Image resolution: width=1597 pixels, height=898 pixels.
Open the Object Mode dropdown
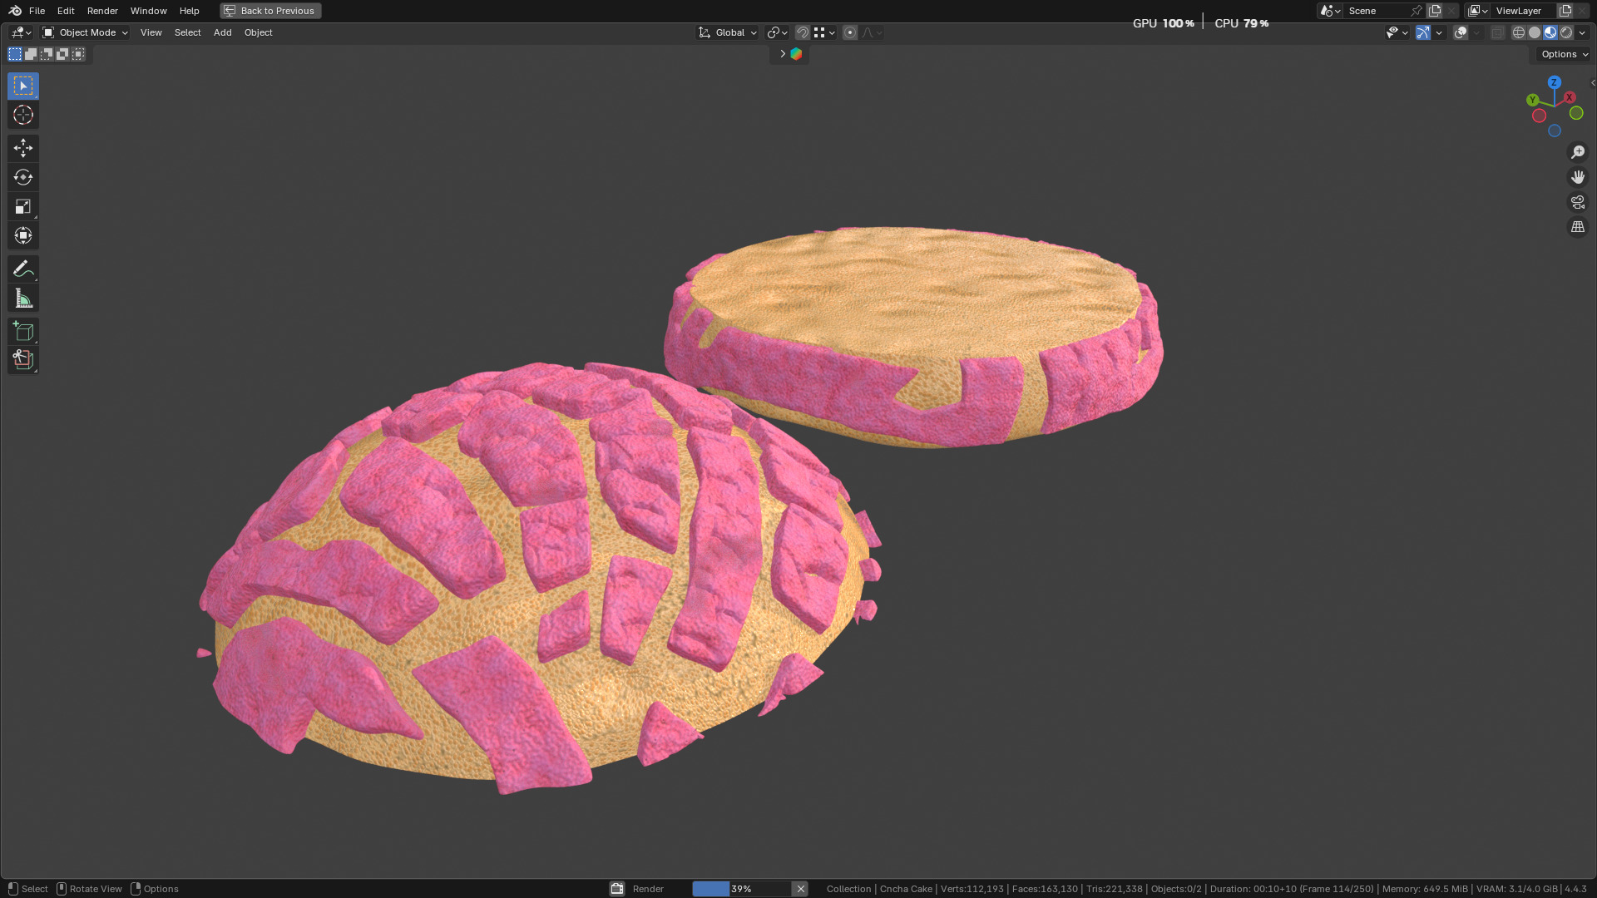click(86, 32)
